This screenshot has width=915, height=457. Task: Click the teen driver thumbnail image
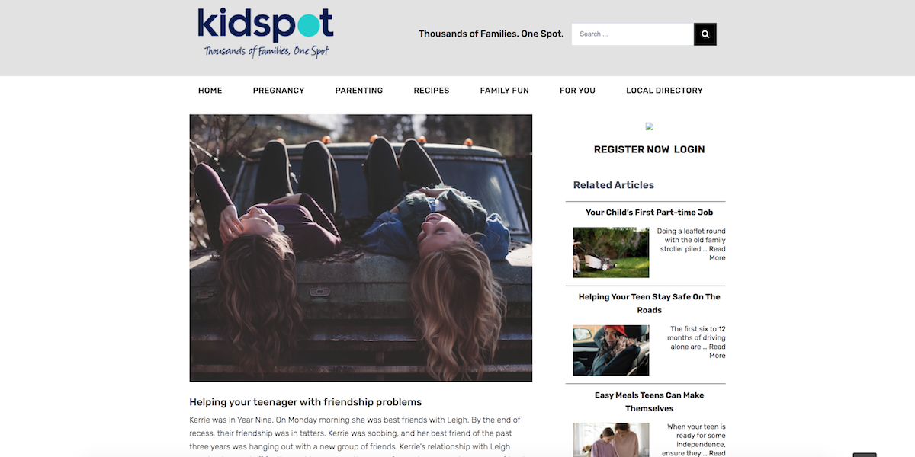pyautogui.click(x=612, y=350)
